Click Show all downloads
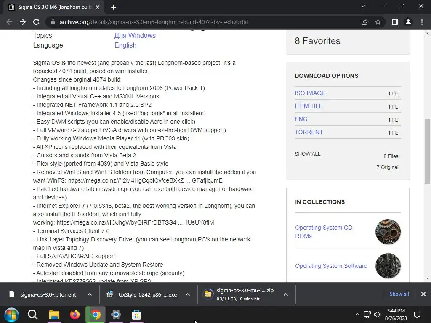 click(399, 294)
